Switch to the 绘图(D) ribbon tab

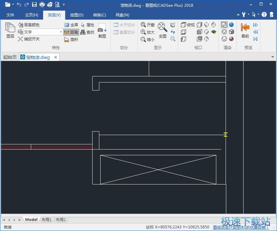(x=76, y=15)
